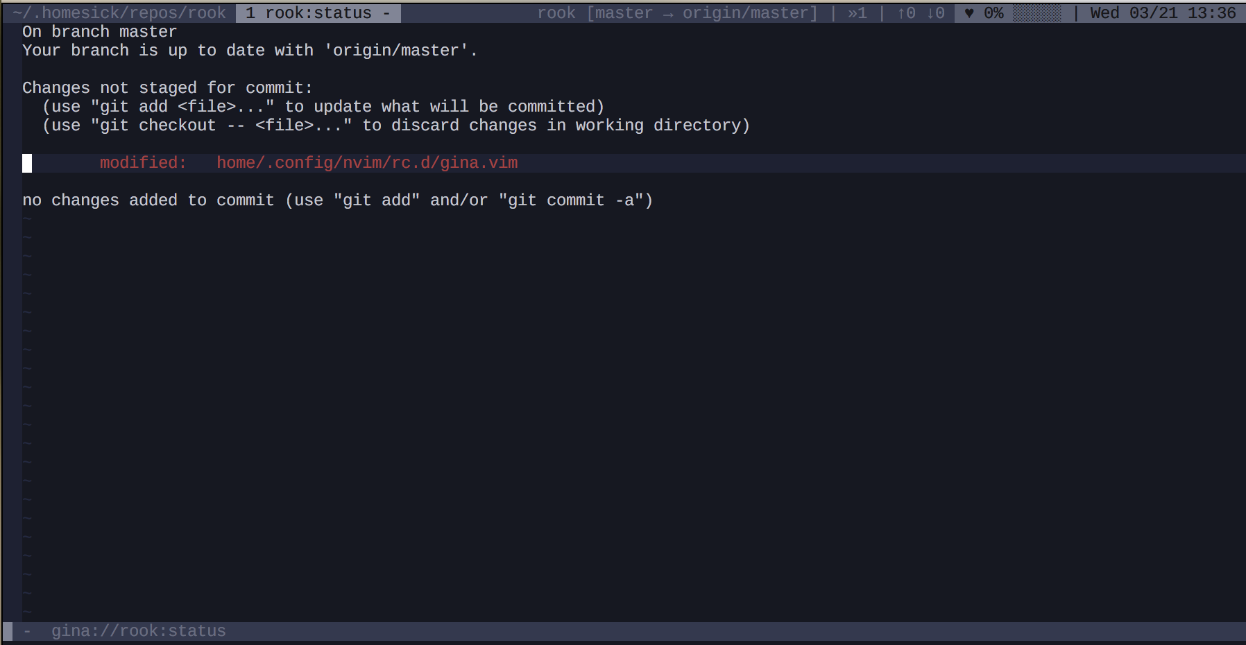Expand the Changes not staged for commit section
Screen dimensions: 1246x645
pyautogui.click(x=166, y=87)
